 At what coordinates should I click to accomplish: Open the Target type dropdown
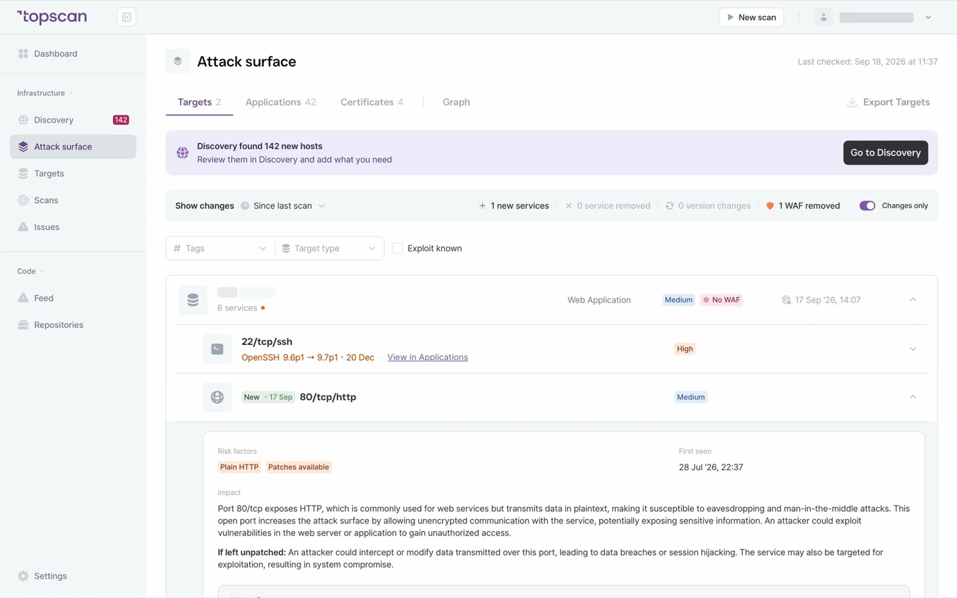click(x=330, y=249)
